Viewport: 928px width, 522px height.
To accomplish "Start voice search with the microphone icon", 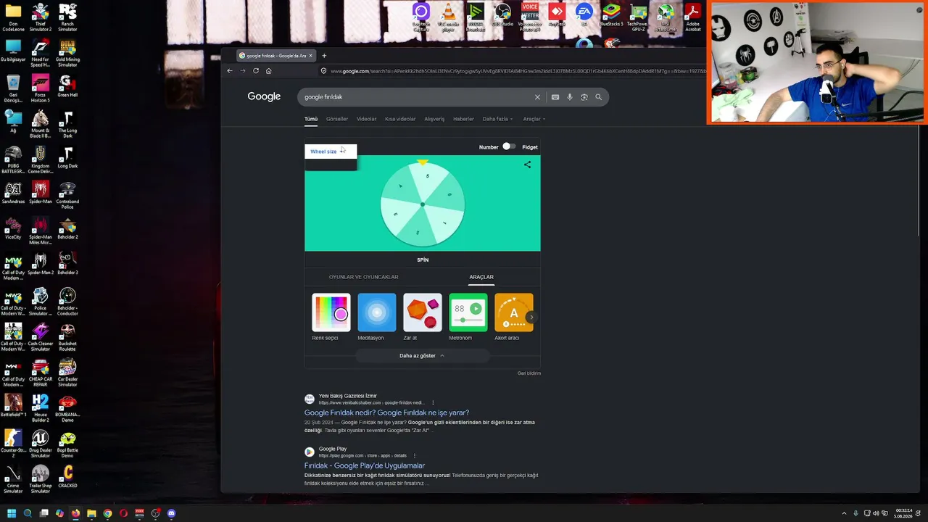I will click(570, 97).
